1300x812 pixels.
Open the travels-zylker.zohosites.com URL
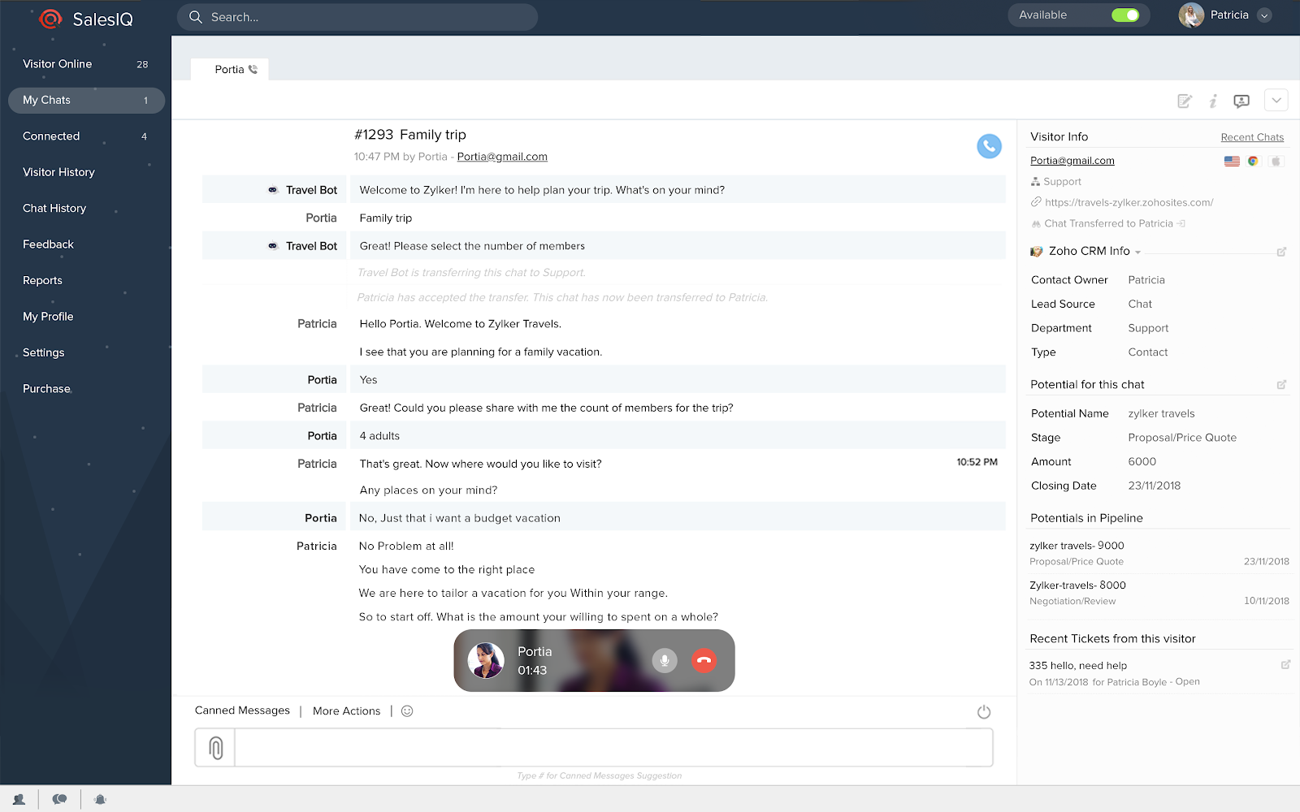tap(1129, 202)
